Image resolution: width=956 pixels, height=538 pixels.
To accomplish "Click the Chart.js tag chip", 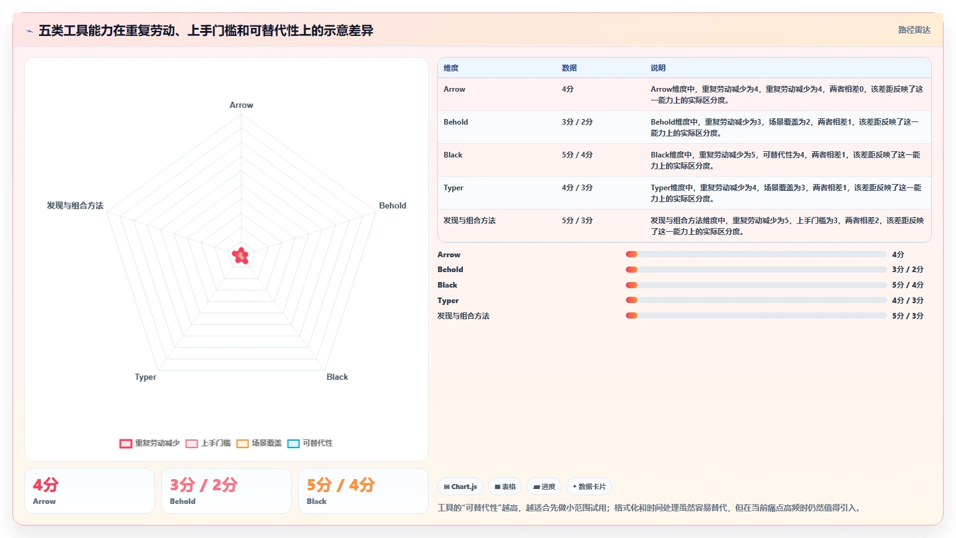I will [460, 487].
